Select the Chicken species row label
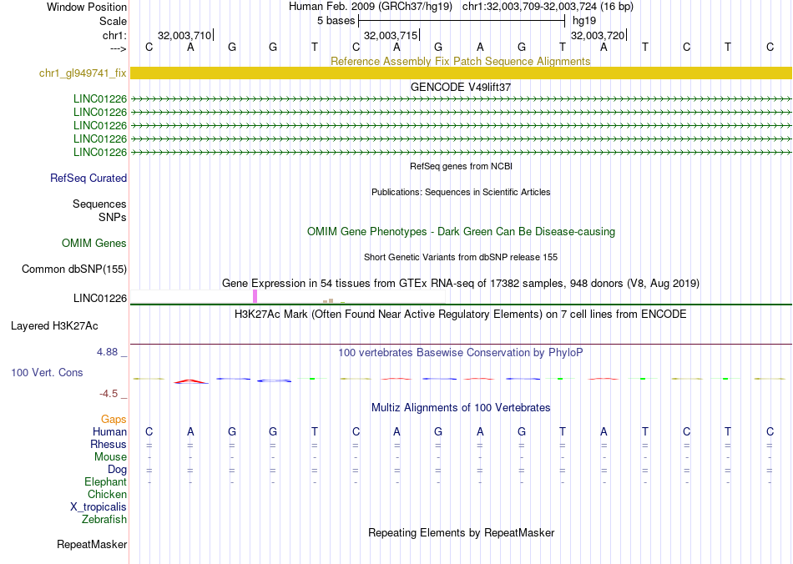This screenshot has width=793, height=564. [107, 494]
